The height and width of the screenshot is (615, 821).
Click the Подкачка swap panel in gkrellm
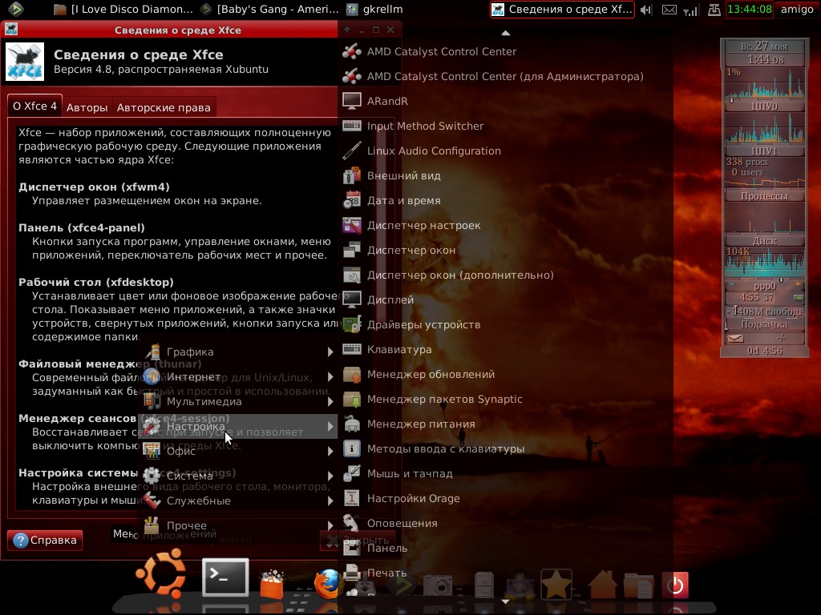764,324
